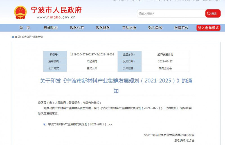Image resolution: width=225 pixels, height=145 pixels.
Task: Click the home icon in breadcrumb
Action: tap(13, 37)
